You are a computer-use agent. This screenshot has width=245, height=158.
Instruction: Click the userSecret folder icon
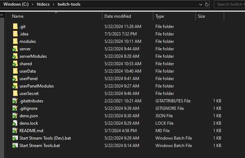pos(15,94)
